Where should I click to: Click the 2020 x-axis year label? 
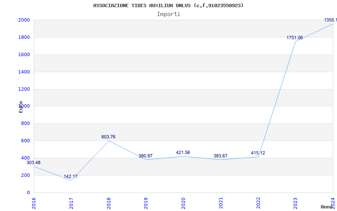pos(183,203)
